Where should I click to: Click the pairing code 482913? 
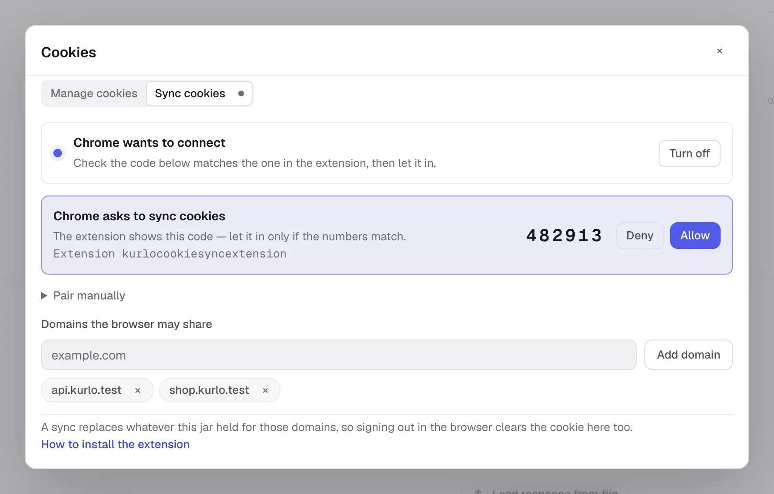click(x=564, y=236)
